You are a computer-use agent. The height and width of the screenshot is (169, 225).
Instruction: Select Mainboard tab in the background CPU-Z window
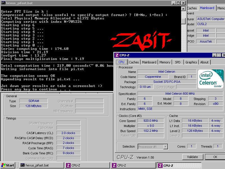click(x=207, y=8)
